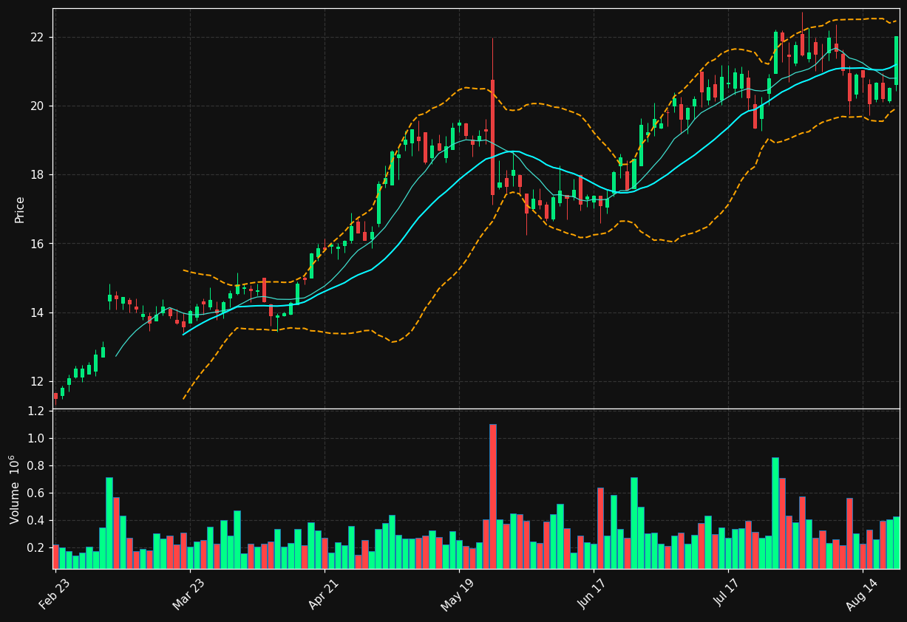Click the last green candlestick reaching 22
Image resolution: width=907 pixels, height=622 pixels.
click(897, 61)
